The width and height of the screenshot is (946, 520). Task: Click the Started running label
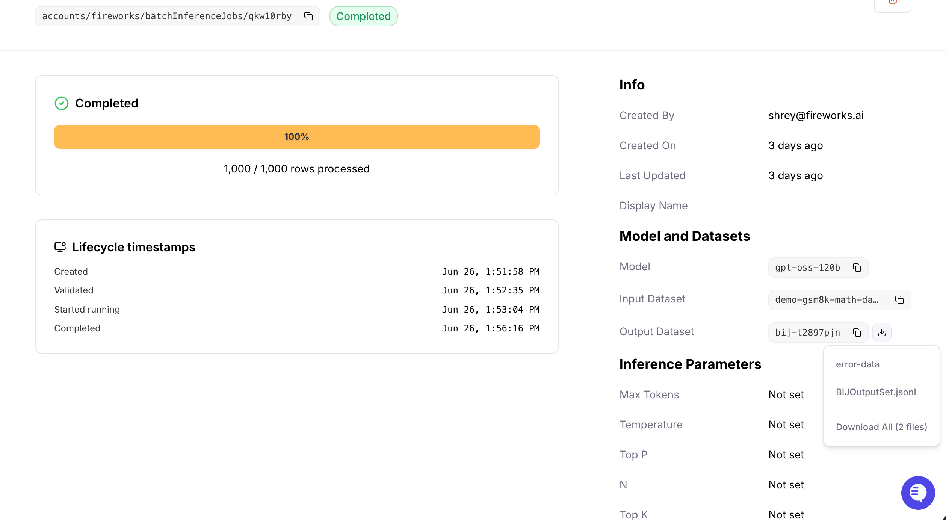(87, 310)
